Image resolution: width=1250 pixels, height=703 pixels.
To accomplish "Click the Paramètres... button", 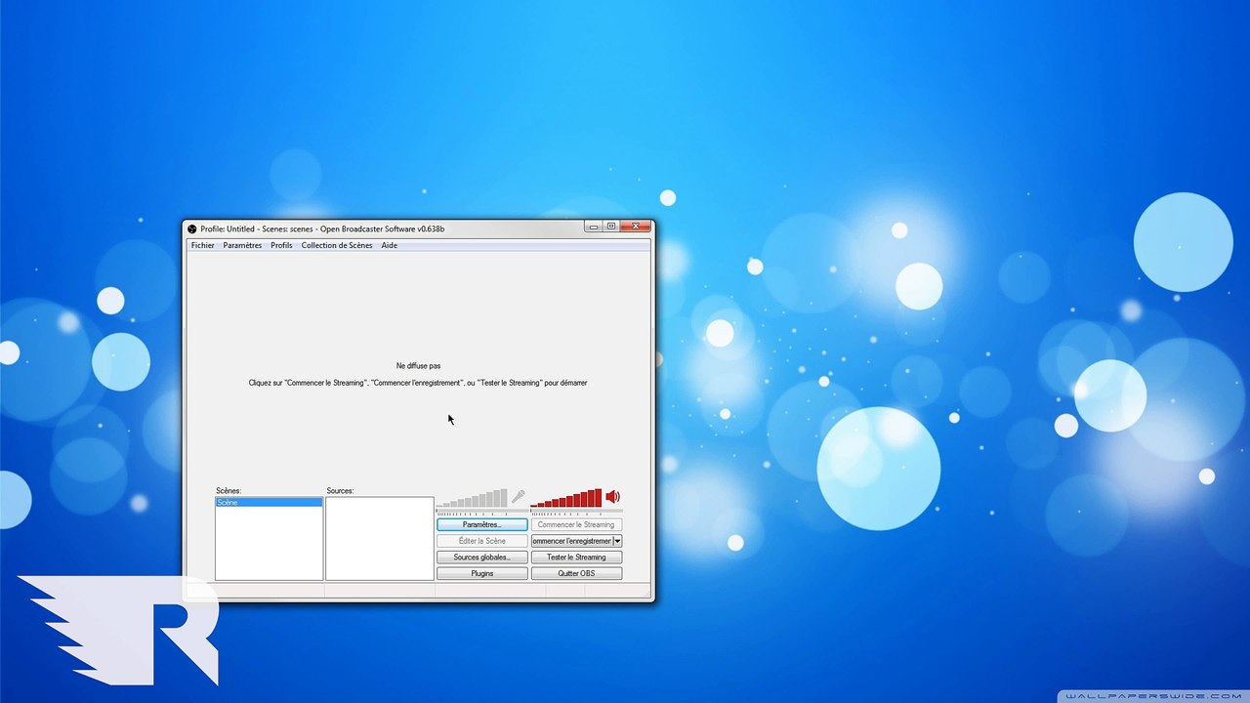I will (x=481, y=524).
